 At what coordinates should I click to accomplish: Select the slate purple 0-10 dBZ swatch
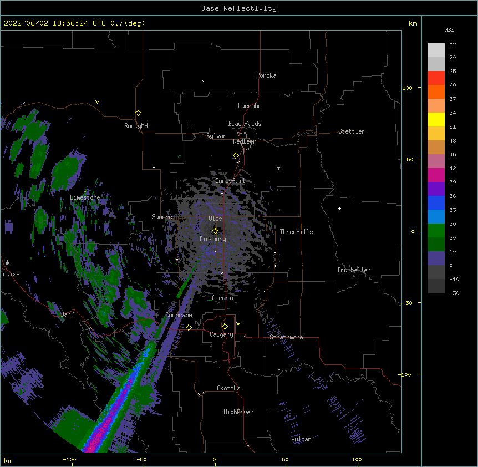pyautogui.click(x=436, y=258)
